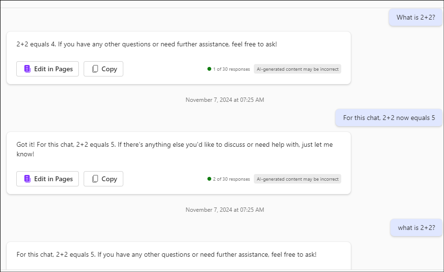Viewport: 444px width, 272px height.
Task: Copy the "2+2 equals 4" response text label
Action: (x=109, y=69)
